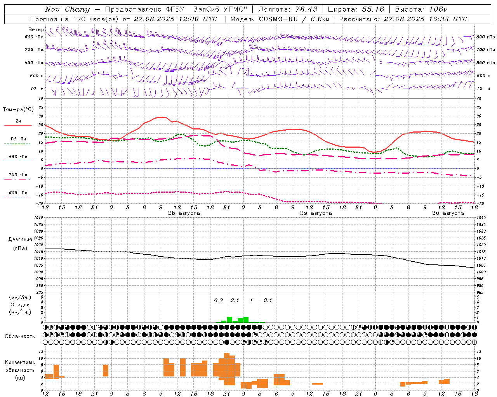Click the precipitation value 0.1
The image size is (497, 397).
click(268, 300)
